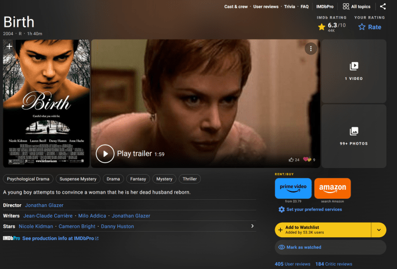Open All topics grid icon
397x269 pixels.
pos(346,7)
